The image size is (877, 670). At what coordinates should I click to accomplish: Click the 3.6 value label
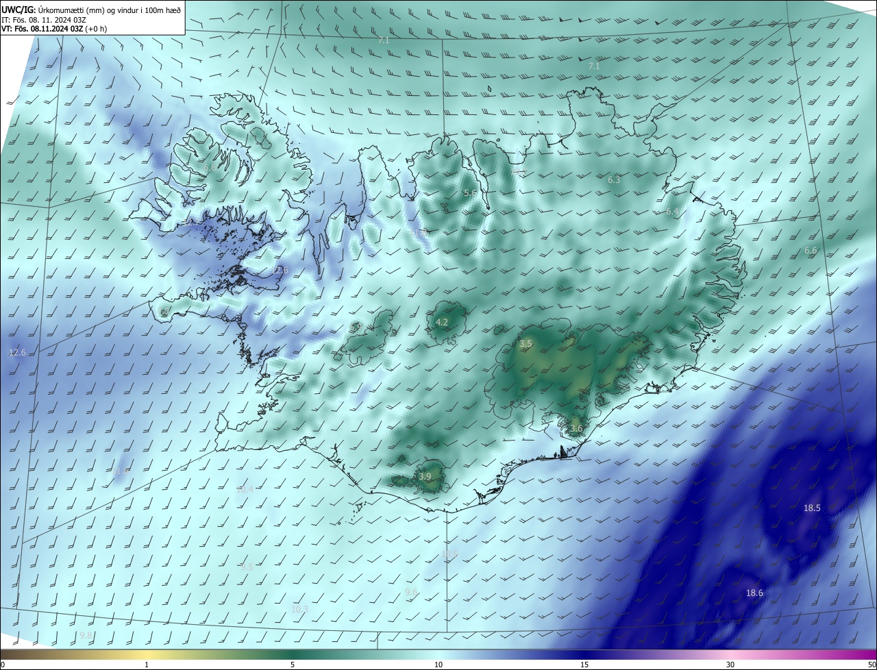tap(576, 430)
